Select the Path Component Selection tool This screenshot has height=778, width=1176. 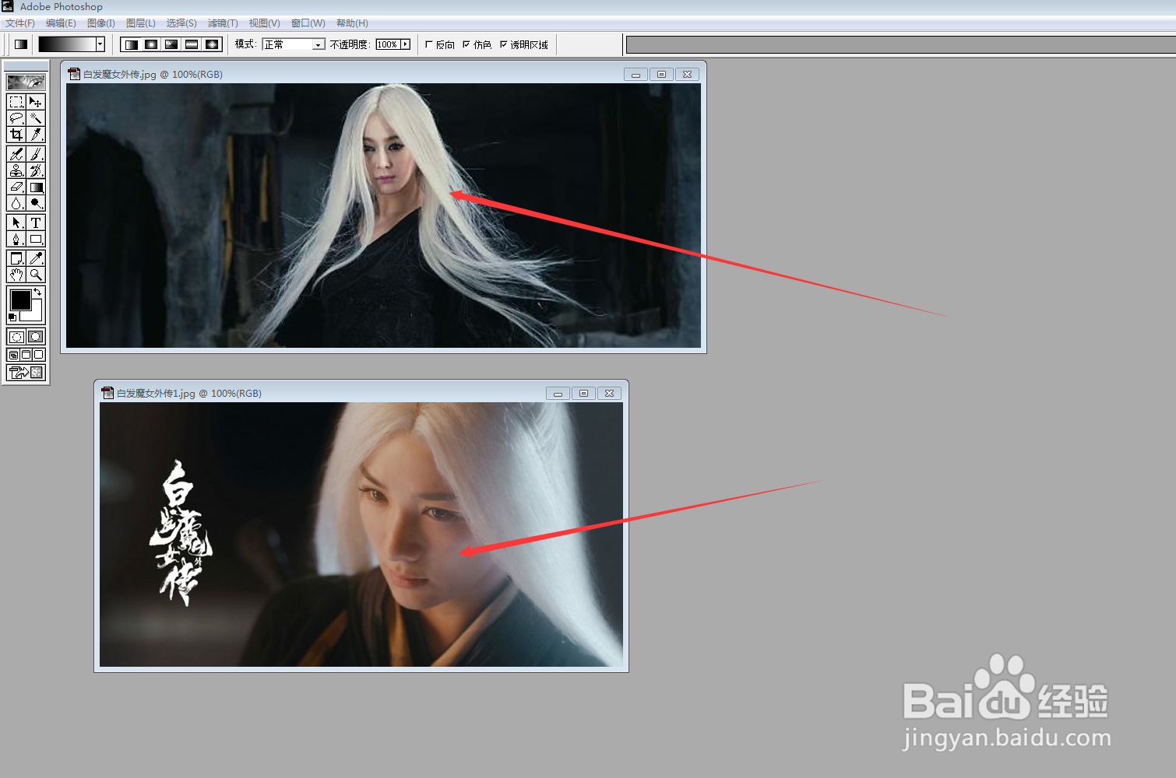(16, 223)
